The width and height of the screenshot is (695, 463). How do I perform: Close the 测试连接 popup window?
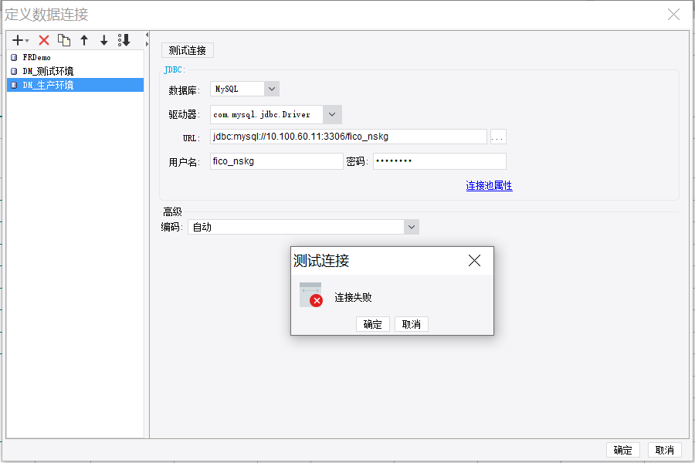[x=474, y=261]
